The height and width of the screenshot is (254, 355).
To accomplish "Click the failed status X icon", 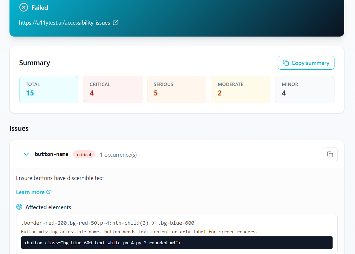I will [x=23, y=7].
